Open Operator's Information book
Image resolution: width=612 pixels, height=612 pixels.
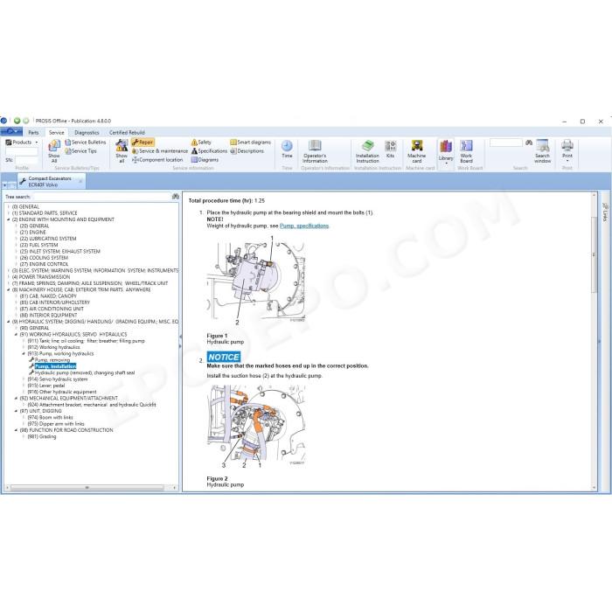tap(315, 151)
